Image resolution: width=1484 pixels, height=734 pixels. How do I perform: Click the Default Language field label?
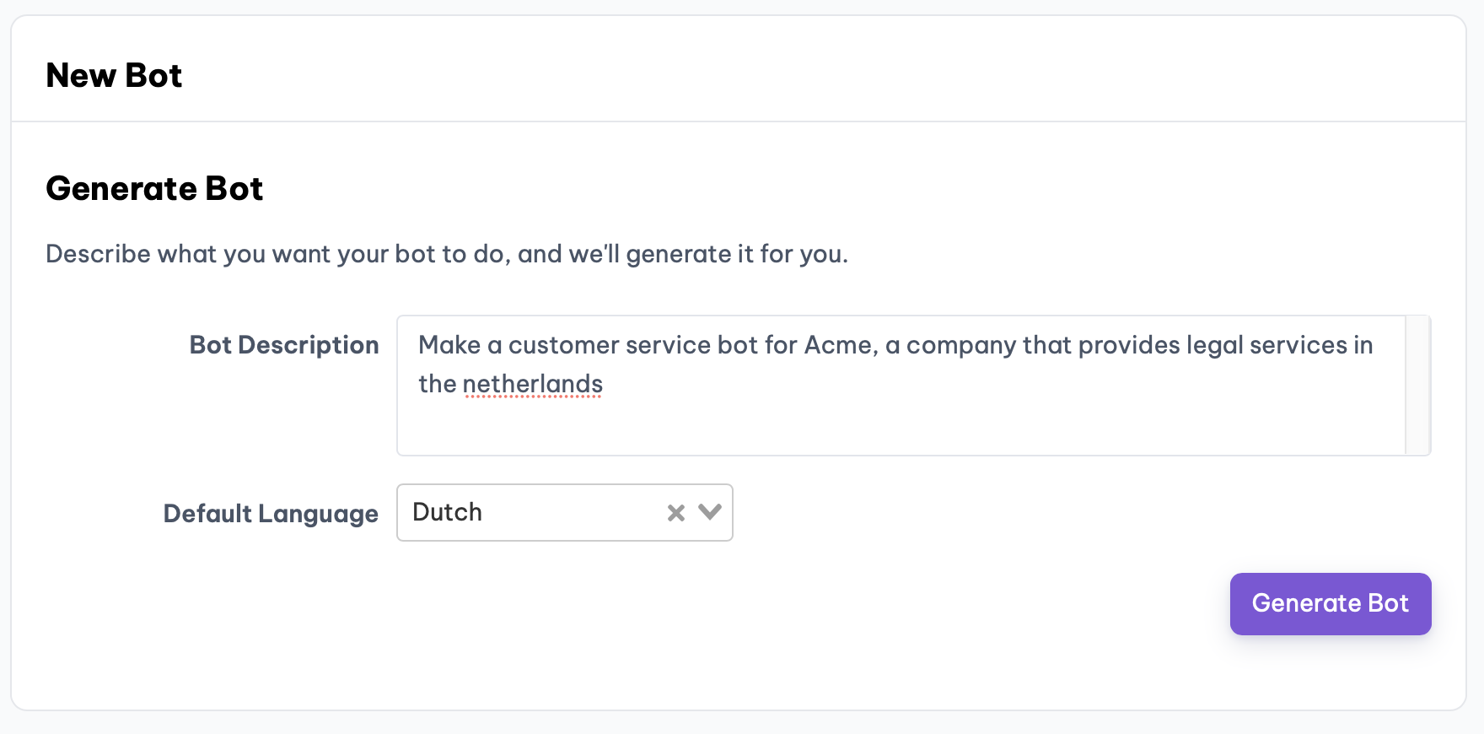tap(271, 514)
